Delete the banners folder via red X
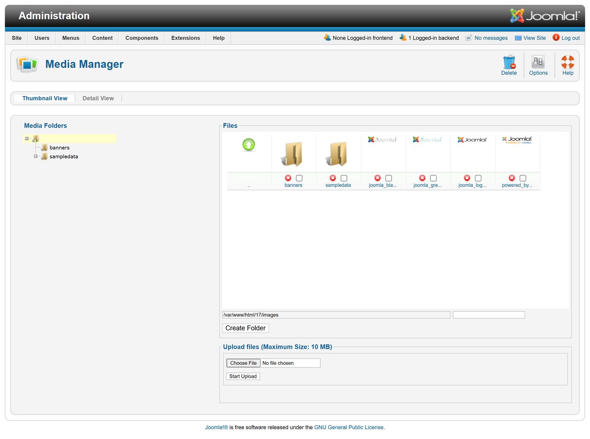Image resolution: width=590 pixels, height=439 pixels. point(288,178)
